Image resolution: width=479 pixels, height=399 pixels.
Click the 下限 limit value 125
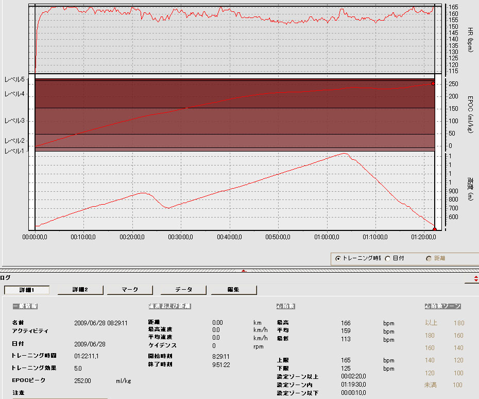pyautogui.click(x=346, y=369)
